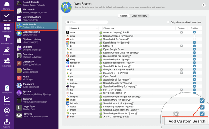Click the help question mark button

[x=203, y=5]
